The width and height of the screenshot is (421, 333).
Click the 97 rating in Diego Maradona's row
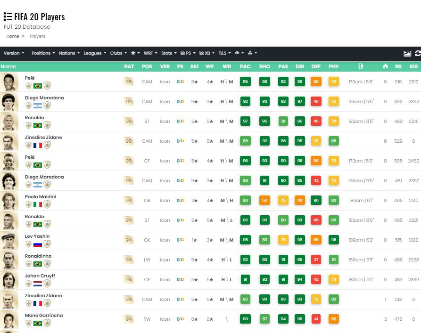tap(129, 101)
